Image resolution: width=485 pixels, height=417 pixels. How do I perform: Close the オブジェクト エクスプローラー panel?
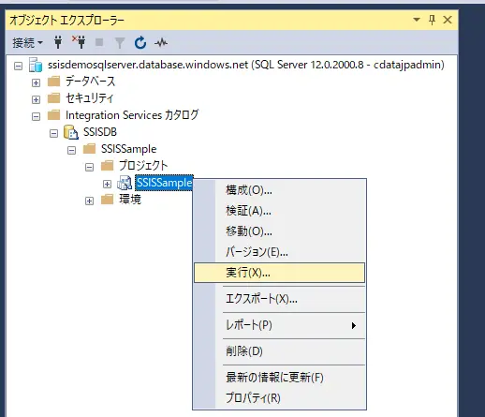coord(448,20)
